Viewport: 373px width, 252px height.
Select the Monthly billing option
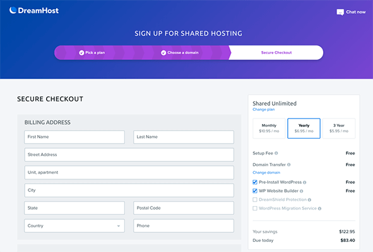click(x=269, y=129)
